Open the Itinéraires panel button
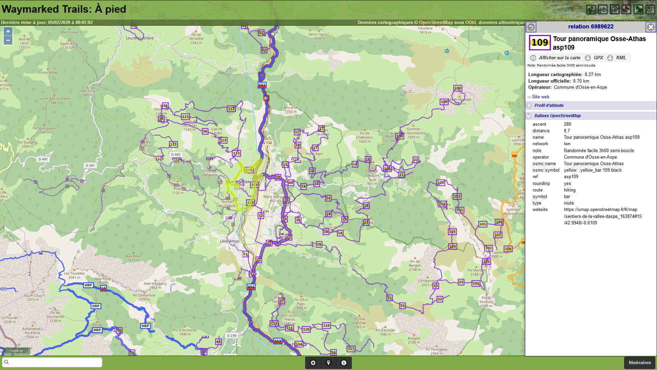This screenshot has height=370, width=657. [x=640, y=362]
